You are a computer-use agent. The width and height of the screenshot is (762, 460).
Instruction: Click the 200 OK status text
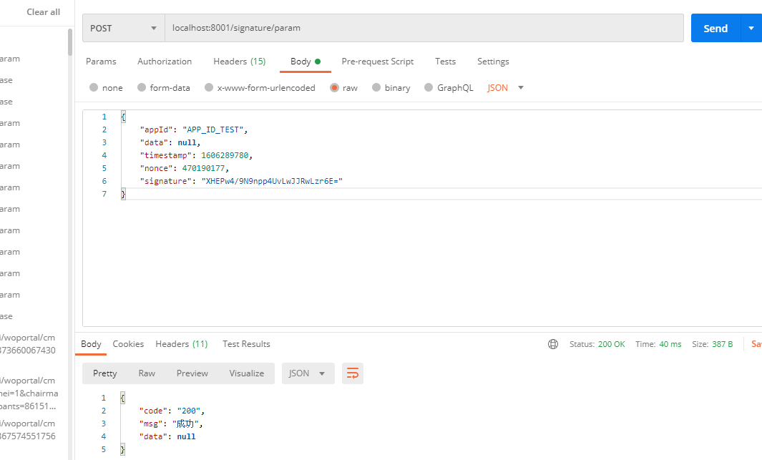611,344
